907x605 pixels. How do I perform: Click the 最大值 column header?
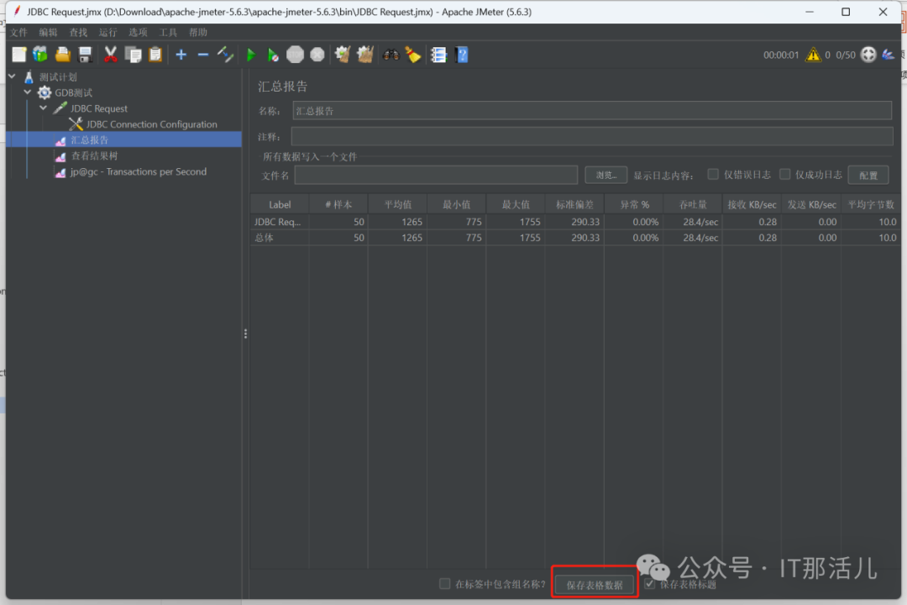click(x=516, y=204)
